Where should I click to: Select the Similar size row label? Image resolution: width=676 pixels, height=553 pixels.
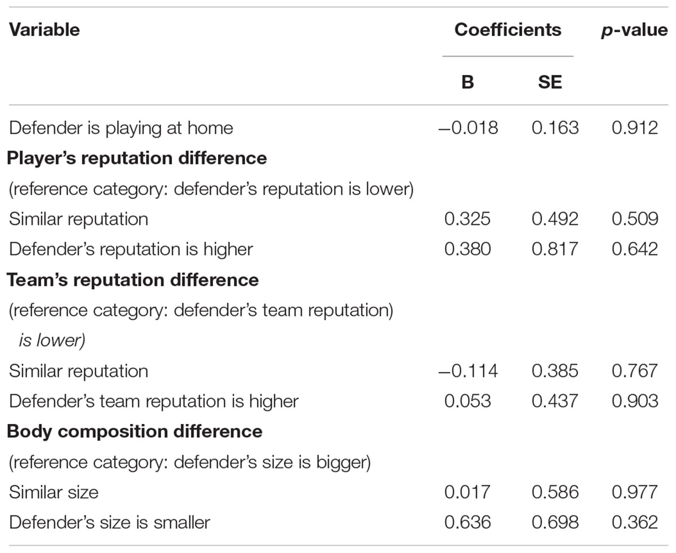point(54,492)
